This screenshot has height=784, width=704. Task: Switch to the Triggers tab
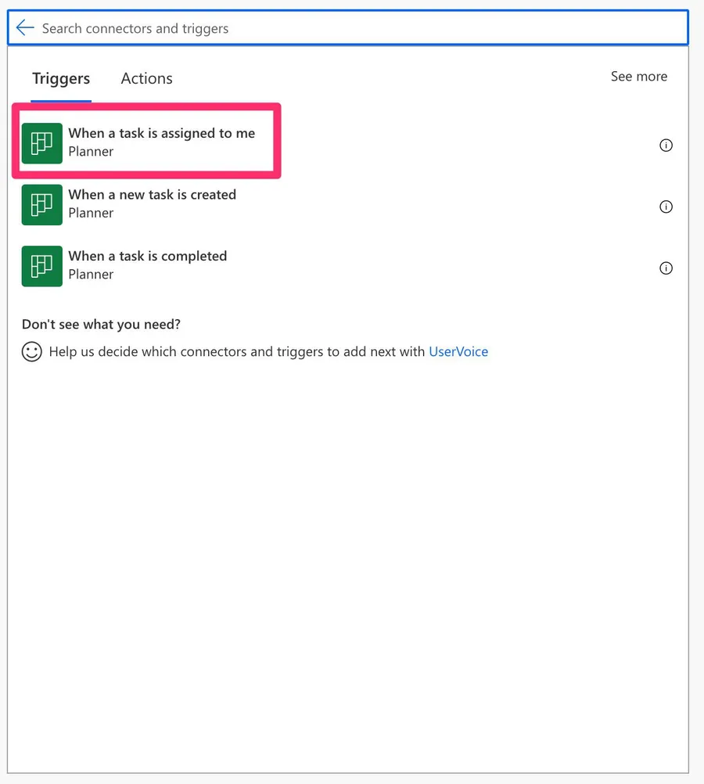pyautogui.click(x=61, y=78)
